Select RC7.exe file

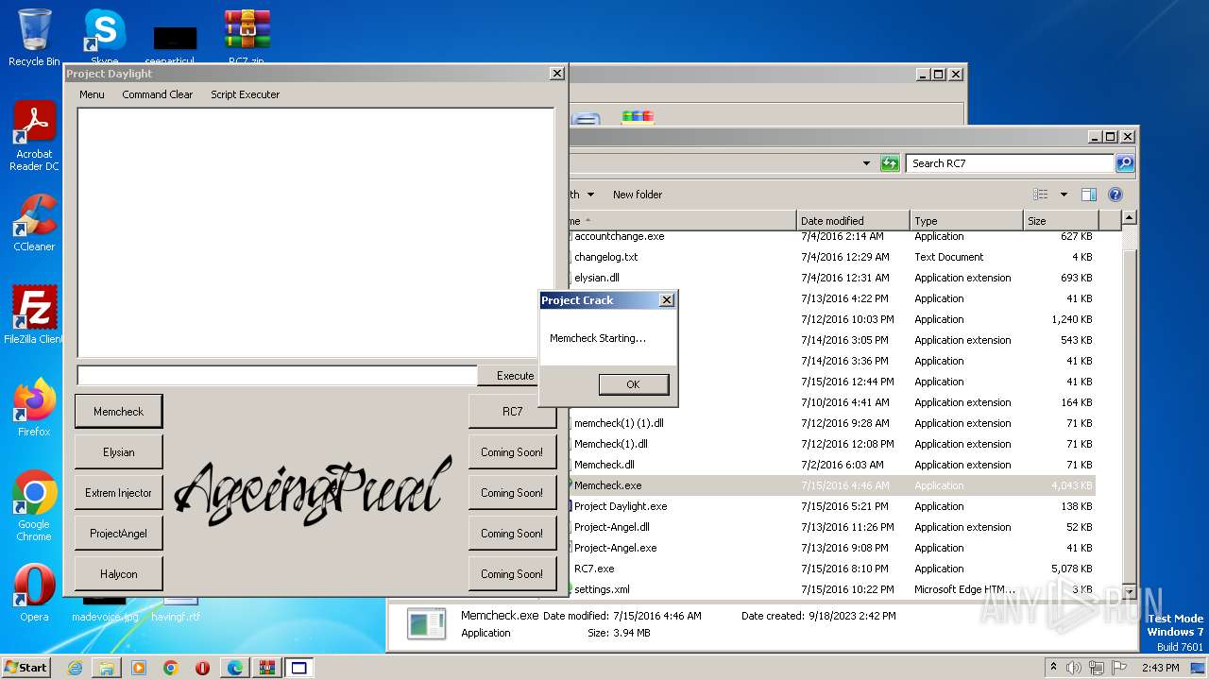coord(594,569)
